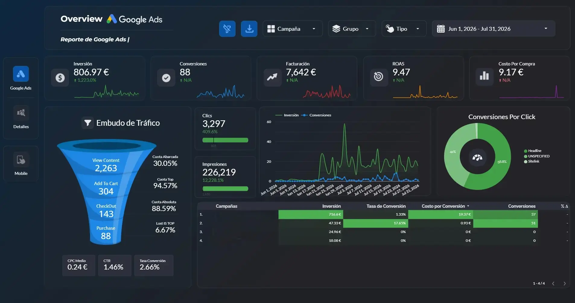
Task: Click the Cuota Top 94.57% value
Action: pyautogui.click(x=165, y=186)
